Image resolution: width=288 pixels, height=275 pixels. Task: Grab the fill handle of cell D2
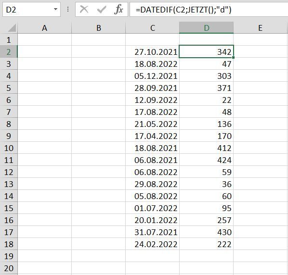tap(233, 58)
